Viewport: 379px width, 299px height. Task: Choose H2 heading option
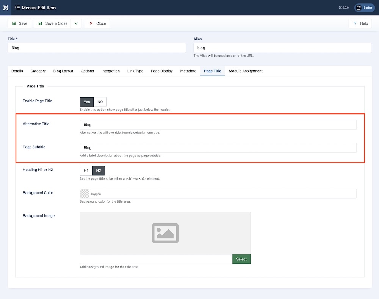click(x=99, y=171)
